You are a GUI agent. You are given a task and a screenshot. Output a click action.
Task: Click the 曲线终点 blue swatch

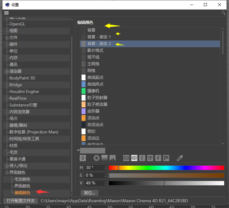click(x=83, y=84)
